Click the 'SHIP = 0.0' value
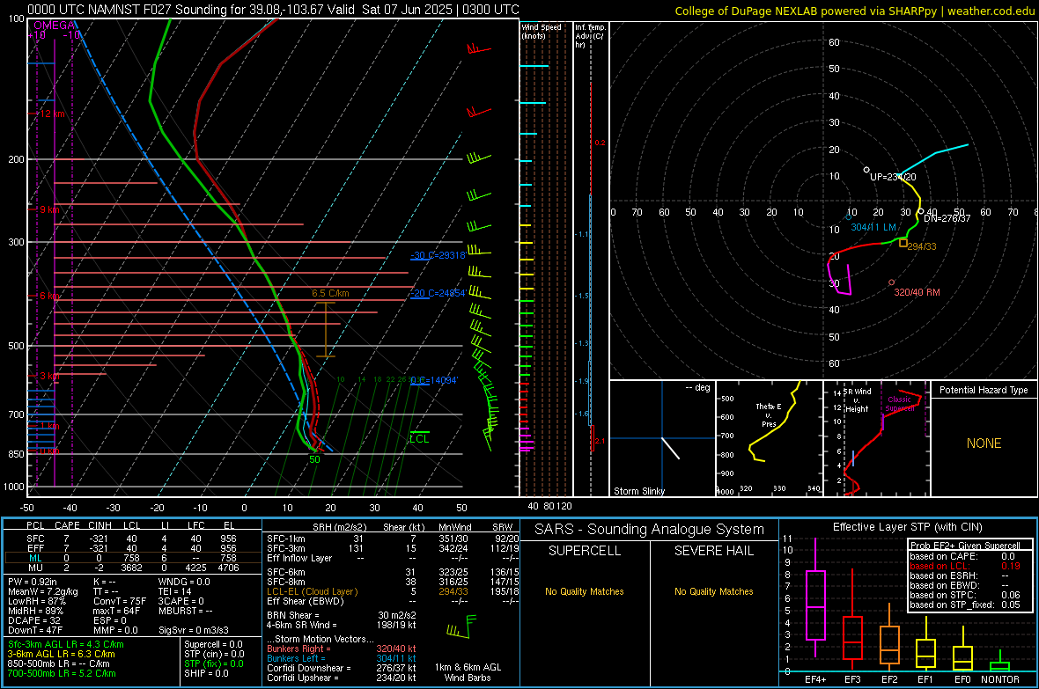The width and height of the screenshot is (1039, 689). click(206, 673)
